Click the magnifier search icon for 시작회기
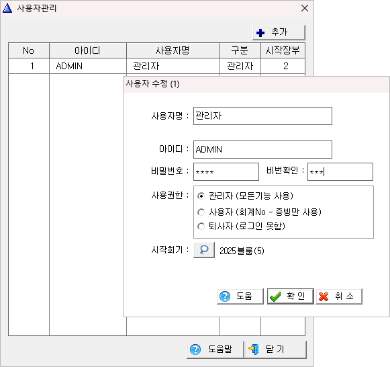Viewport: 390px width, 367px height. tap(204, 250)
